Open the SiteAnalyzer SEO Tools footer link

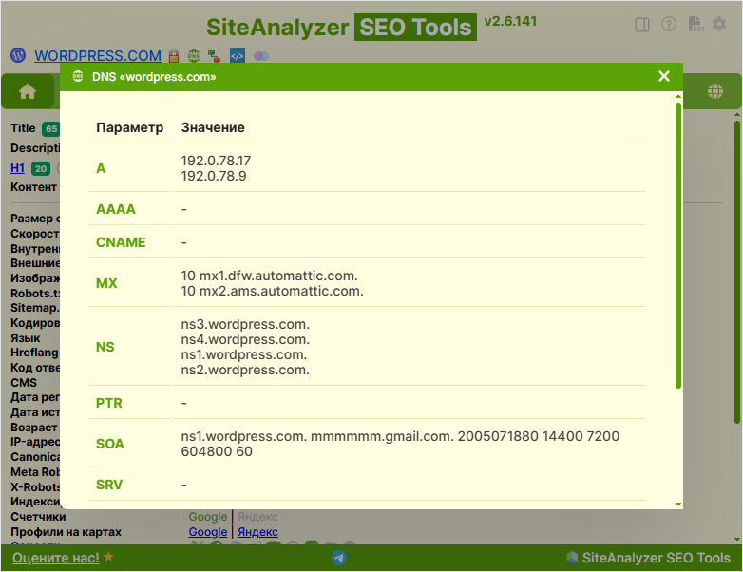tap(656, 558)
